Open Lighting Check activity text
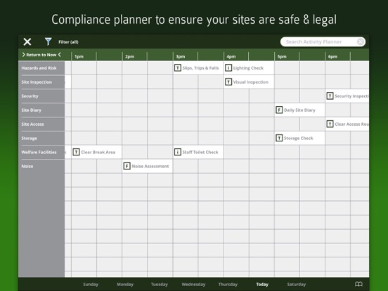 [x=248, y=68]
